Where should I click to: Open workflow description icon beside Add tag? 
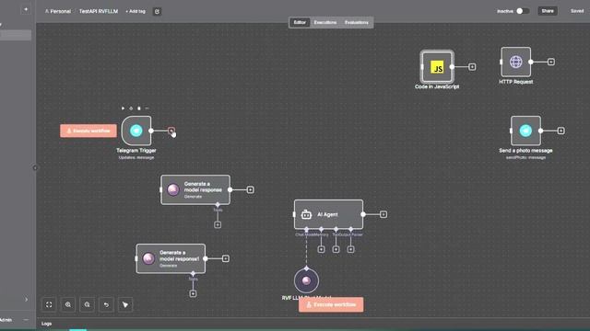click(157, 12)
